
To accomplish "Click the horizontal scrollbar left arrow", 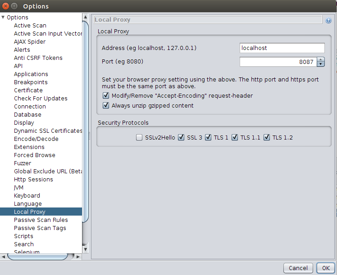I will click(3, 257).
